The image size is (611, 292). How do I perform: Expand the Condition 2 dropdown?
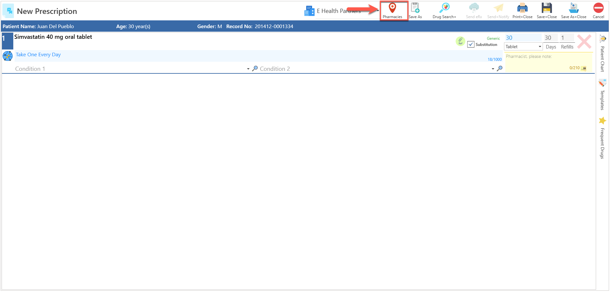pos(493,69)
